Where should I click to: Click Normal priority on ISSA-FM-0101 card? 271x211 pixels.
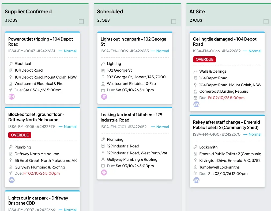coord(160,127)
